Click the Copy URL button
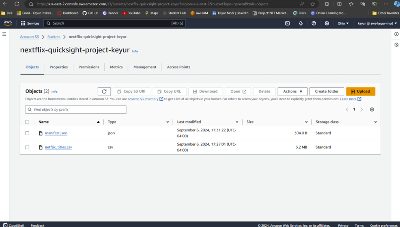The image size is (400, 227). click(x=169, y=91)
